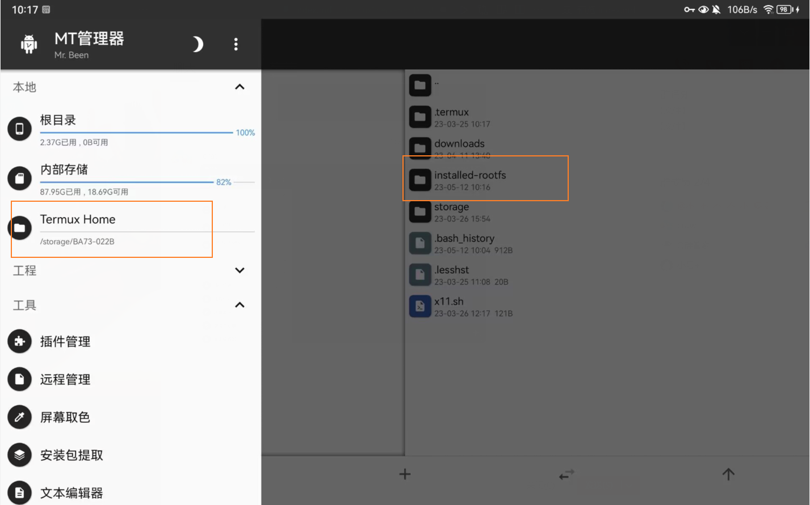Viewport: 810px width, 505px height.
Task: Click the storage folder name
Action: click(x=452, y=207)
